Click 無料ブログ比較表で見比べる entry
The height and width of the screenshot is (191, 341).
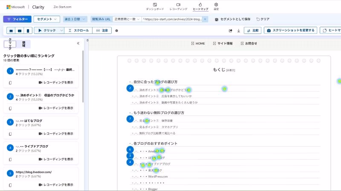[x=157, y=133]
